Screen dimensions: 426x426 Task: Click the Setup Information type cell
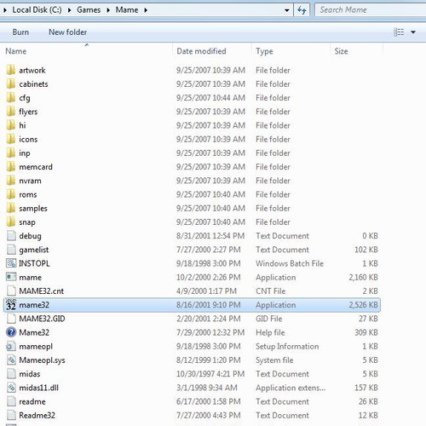click(x=287, y=346)
